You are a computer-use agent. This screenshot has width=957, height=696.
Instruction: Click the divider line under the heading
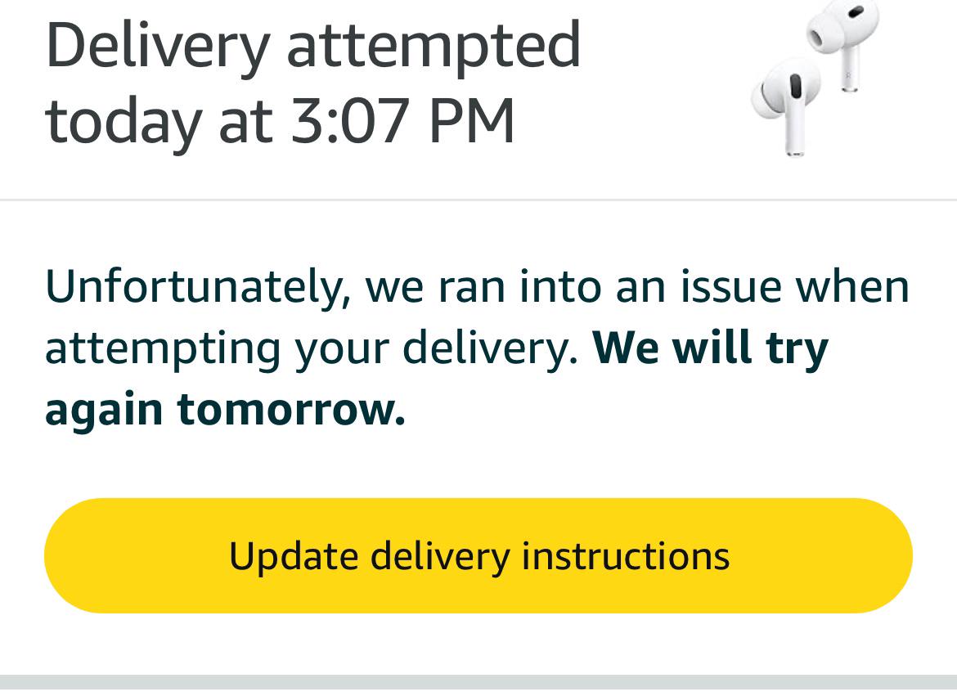(478, 196)
